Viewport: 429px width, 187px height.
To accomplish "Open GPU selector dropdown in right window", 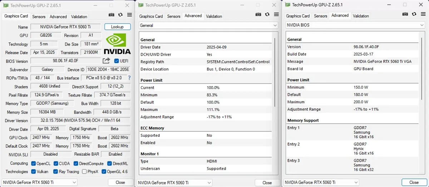I will pos(321,182).
